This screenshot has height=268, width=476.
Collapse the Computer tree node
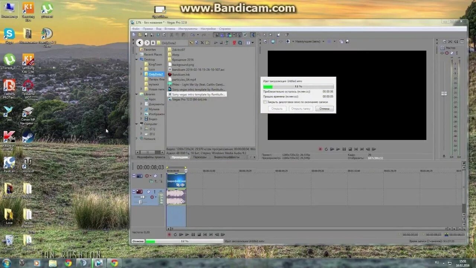(136, 124)
